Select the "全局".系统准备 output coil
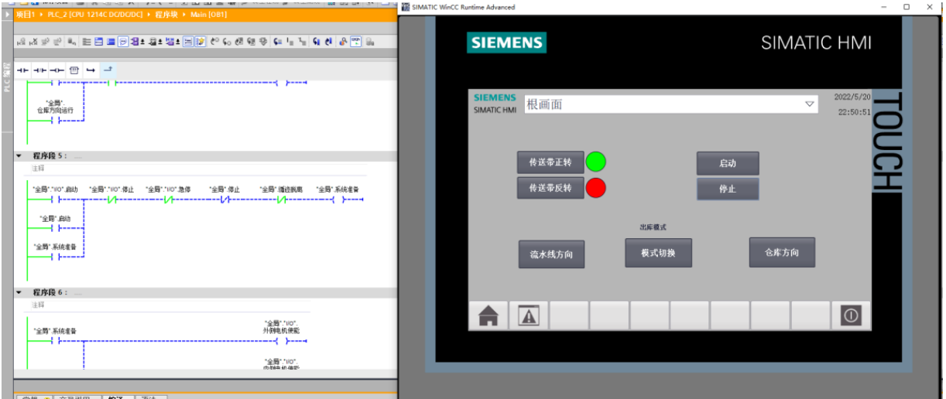946x399 pixels. pyautogui.click(x=338, y=199)
